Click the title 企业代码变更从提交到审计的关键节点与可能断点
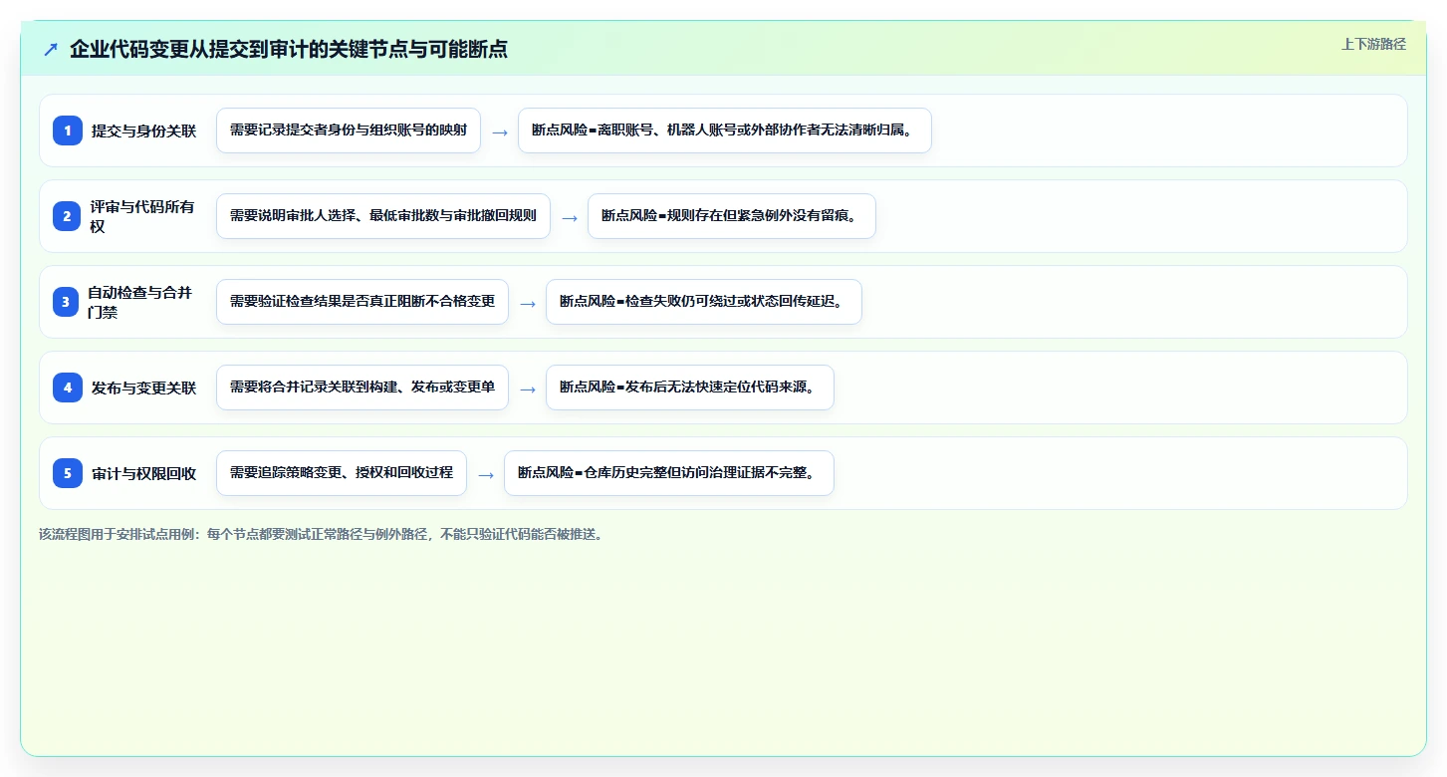 tap(289, 49)
